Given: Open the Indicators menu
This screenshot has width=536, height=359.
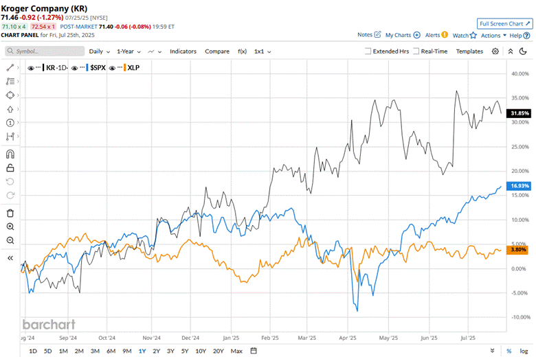Looking at the screenshot, I should point(183,51).
